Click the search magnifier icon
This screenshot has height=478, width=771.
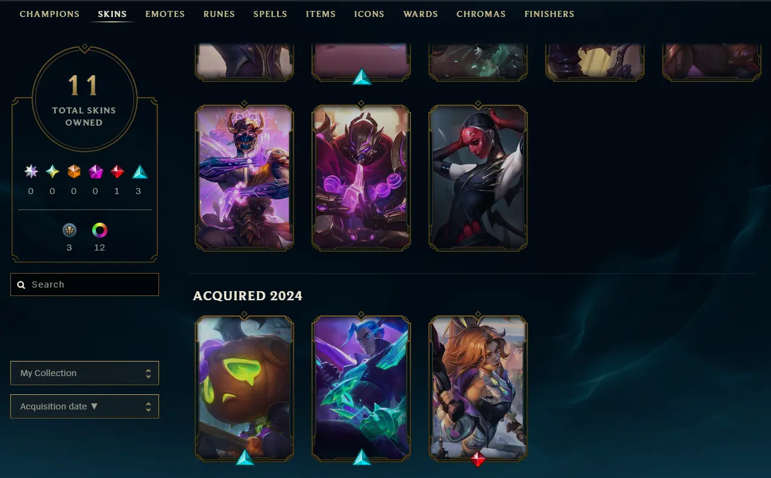click(21, 284)
